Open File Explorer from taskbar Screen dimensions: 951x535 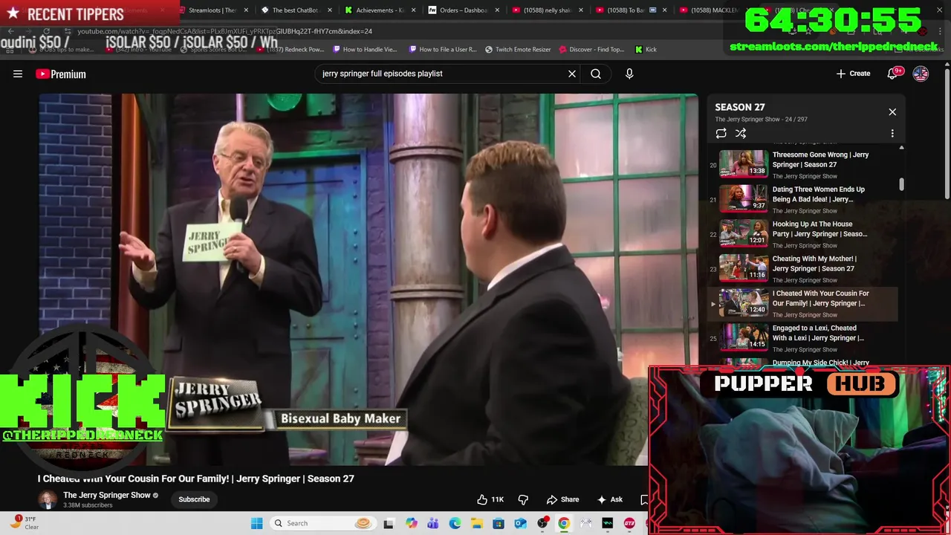click(x=476, y=523)
